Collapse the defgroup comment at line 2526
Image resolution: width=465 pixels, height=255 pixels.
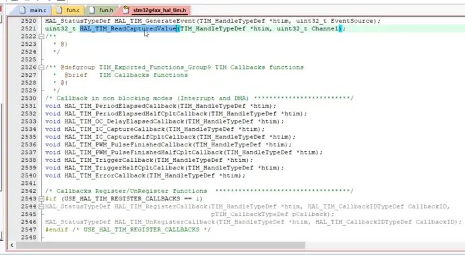pyautogui.click(x=41, y=67)
